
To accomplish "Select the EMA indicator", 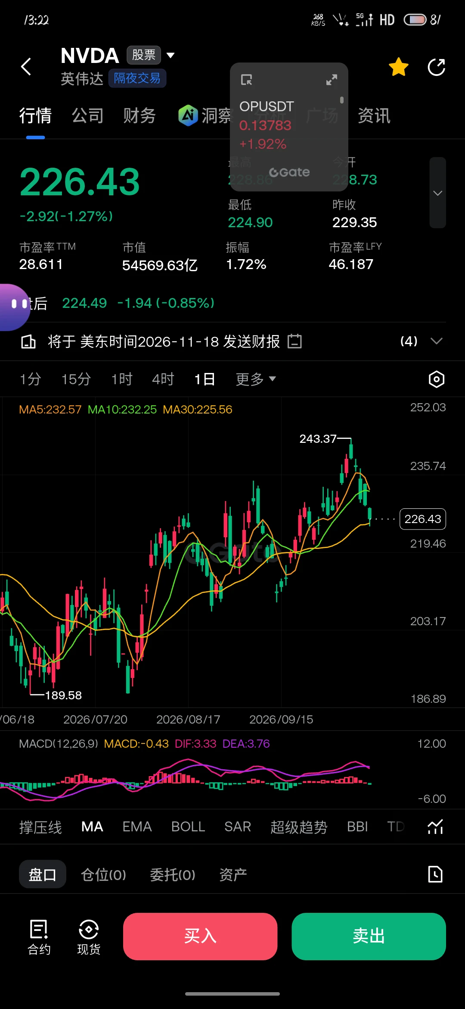I will pos(137,827).
